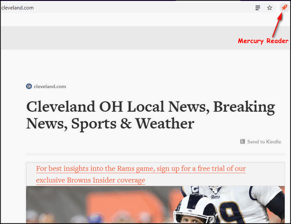The width and height of the screenshot is (291, 224).
Task: Click the red annotation arrow
Action: click(277, 25)
